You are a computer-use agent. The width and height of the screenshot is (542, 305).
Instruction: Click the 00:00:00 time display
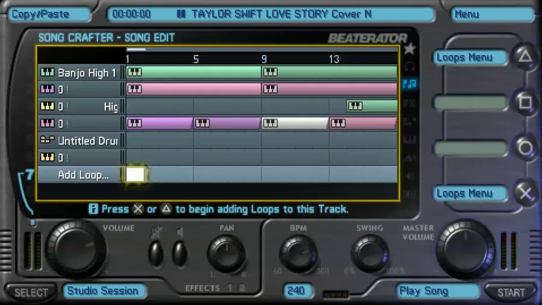click(131, 14)
